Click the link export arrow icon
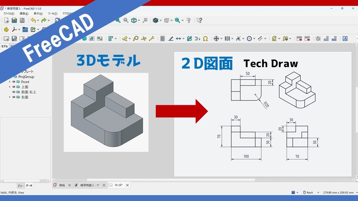 33,29
